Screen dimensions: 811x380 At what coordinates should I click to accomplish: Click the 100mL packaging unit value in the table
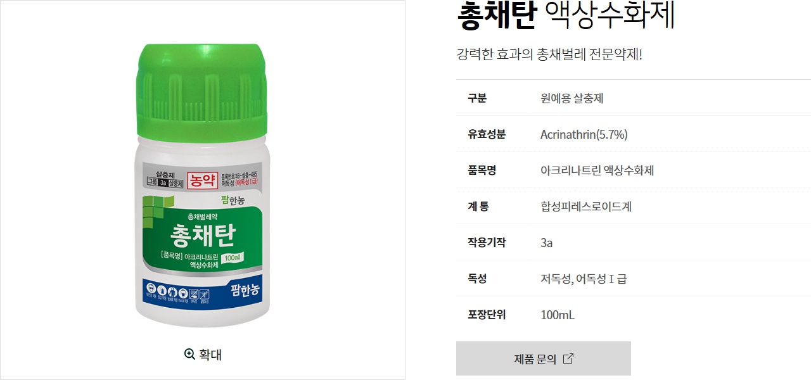558,315
